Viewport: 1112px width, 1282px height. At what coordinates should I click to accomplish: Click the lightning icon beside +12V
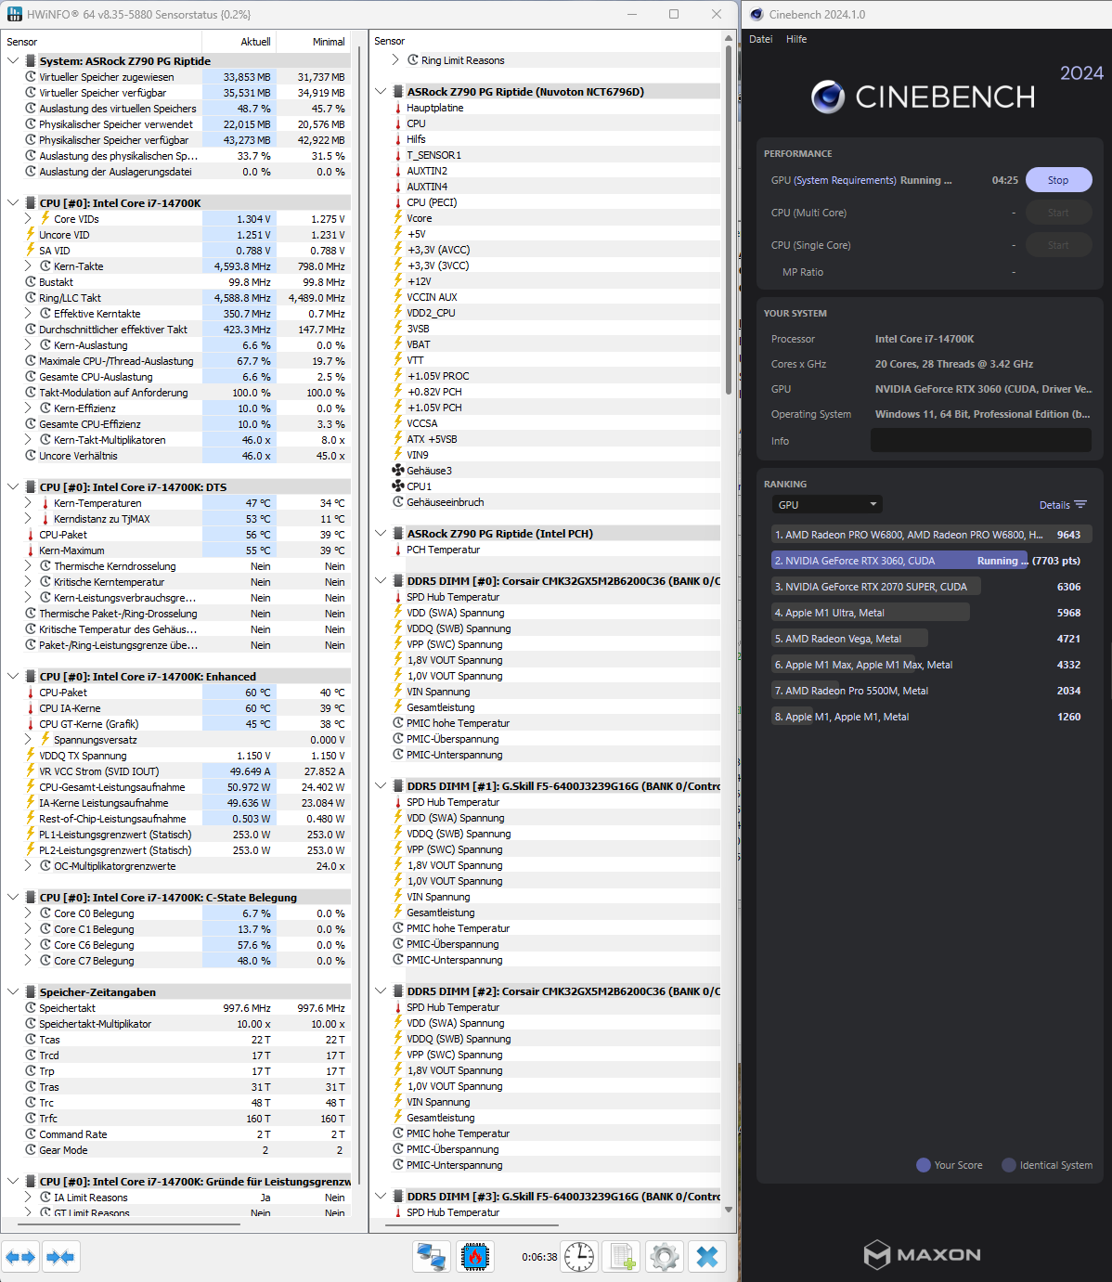pyautogui.click(x=398, y=281)
